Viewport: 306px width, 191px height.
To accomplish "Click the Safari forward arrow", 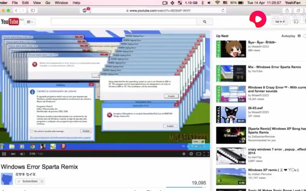I will coord(23,10).
